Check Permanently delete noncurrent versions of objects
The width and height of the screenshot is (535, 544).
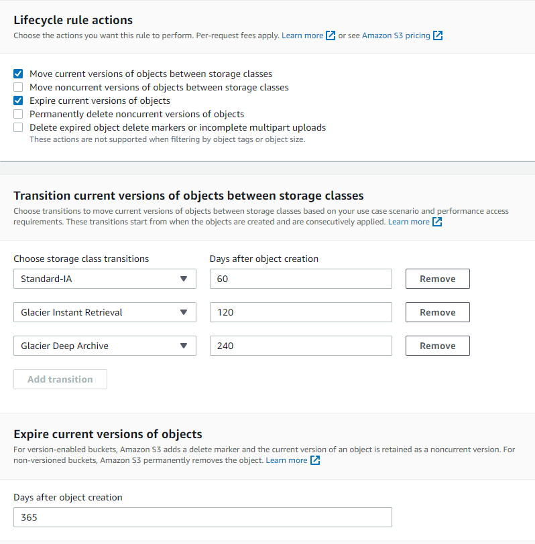18,114
